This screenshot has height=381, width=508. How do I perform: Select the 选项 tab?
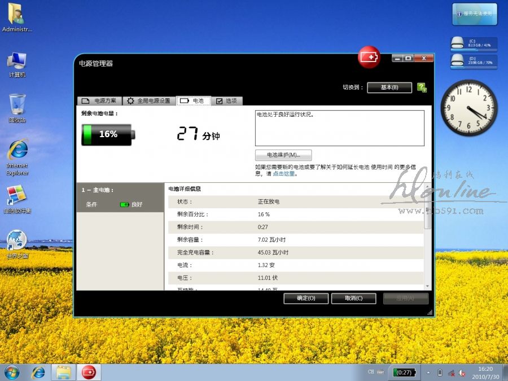[226, 101]
